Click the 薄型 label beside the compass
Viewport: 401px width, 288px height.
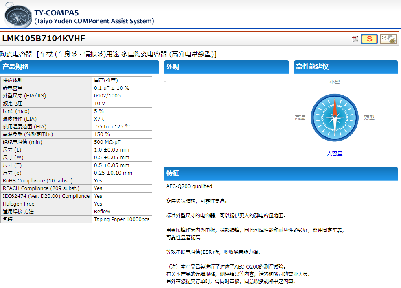369,118
